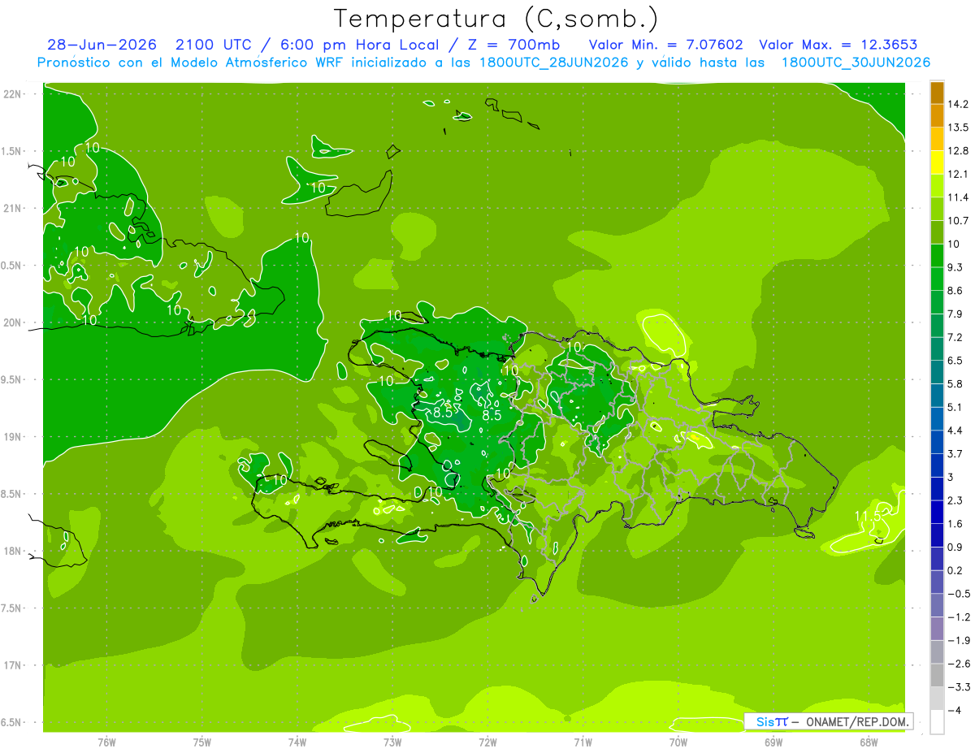Click the '14.2' color scale value
This screenshot has height=753, width=975.
pos(959,104)
